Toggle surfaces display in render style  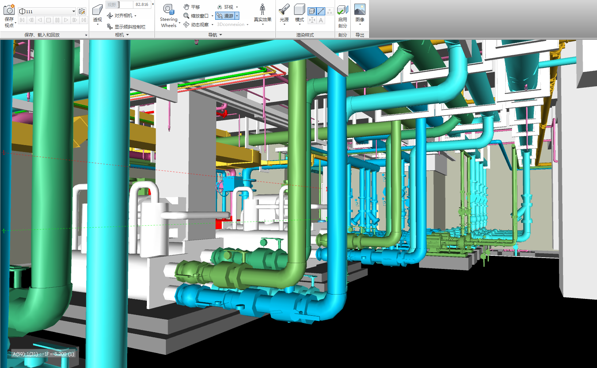[312, 11]
